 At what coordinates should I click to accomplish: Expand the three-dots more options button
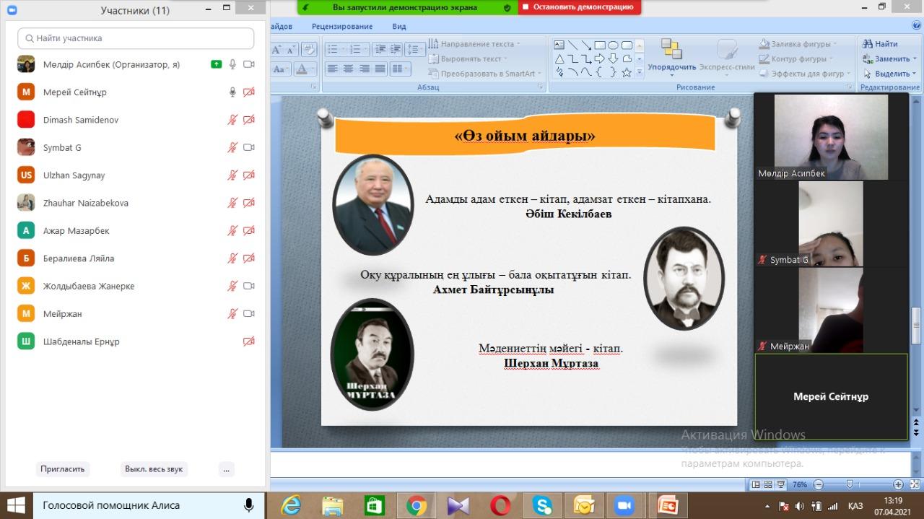[226, 469]
